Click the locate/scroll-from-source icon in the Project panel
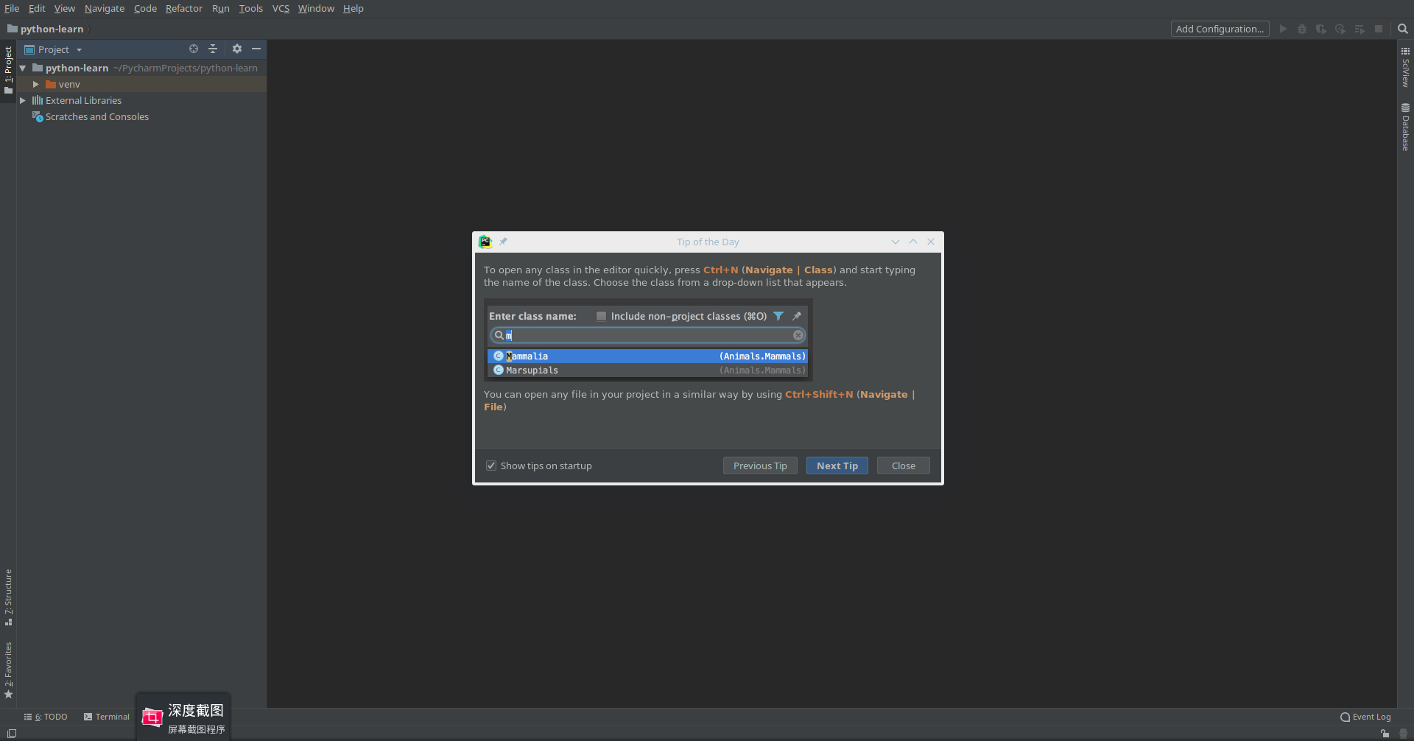The height and width of the screenshot is (741, 1414). pos(194,49)
